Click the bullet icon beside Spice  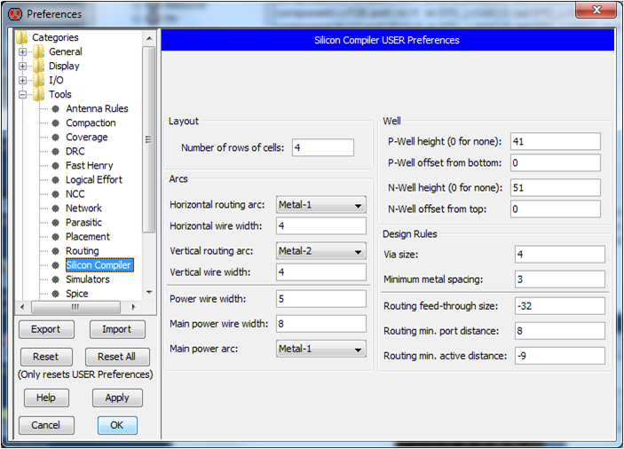(55, 294)
